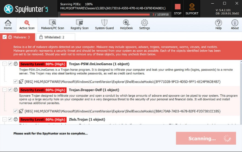The image size is (242, 152).
Task: Click the SpyHunter 5 logo
Action: point(26,9)
